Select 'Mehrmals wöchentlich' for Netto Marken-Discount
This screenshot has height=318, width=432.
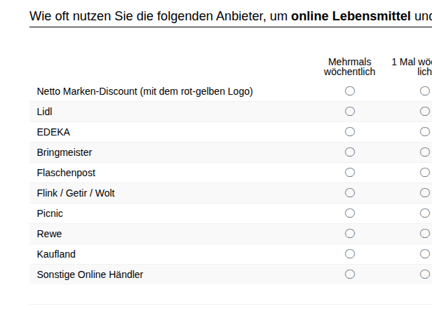pyautogui.click(x=350, y=91)
